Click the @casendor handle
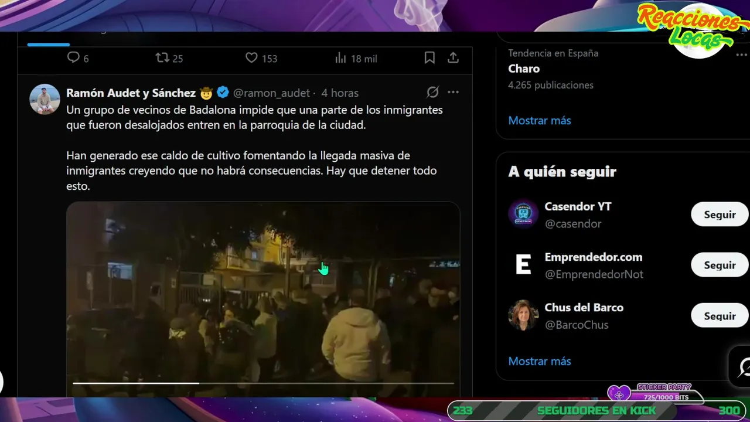The image size is (750, 422). pyautogui.click(x=573, y=224)
